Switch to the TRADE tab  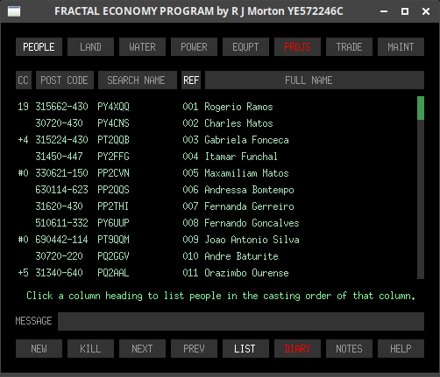click(x=349, y=47)
